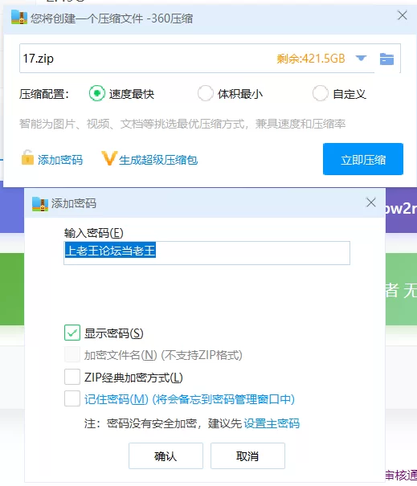Click the 添加密码 link
The width and height of the screenshot is (417, 486).
pyautogui.click(x=60, y=160)
